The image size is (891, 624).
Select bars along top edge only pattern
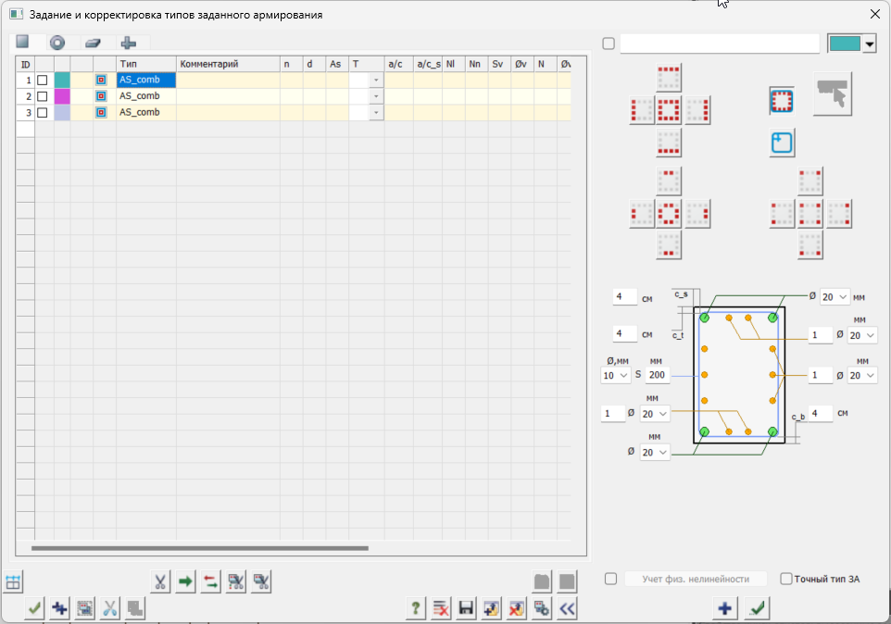(669, 78)
